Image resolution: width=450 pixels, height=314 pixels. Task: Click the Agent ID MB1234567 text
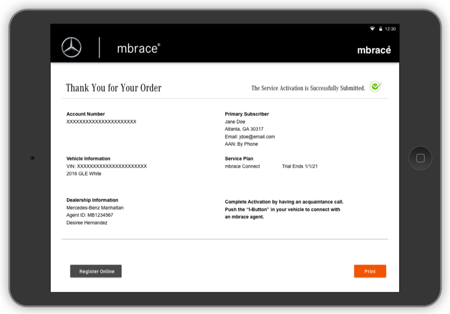click(90, 215)
